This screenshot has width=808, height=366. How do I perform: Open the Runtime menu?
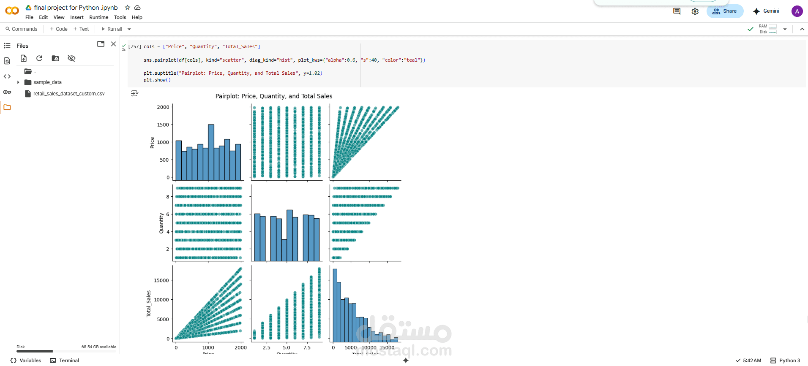click(x=99, y=17)
